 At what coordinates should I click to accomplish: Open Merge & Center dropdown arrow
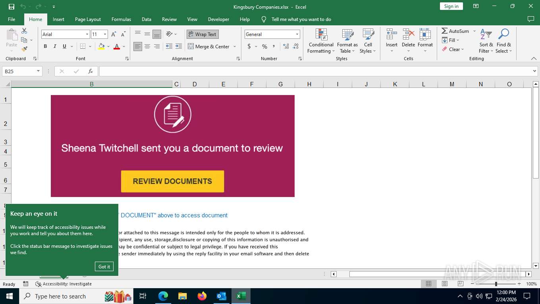[x=235, y=46]
